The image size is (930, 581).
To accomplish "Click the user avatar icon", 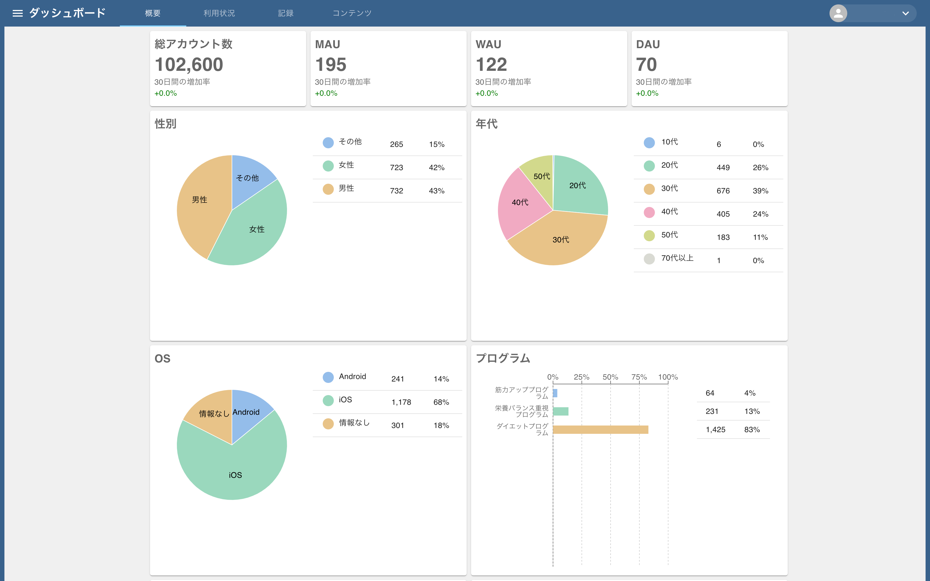I will (838, 14).
